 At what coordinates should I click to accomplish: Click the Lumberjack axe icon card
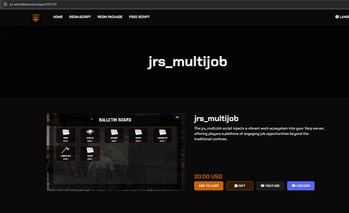66,153
